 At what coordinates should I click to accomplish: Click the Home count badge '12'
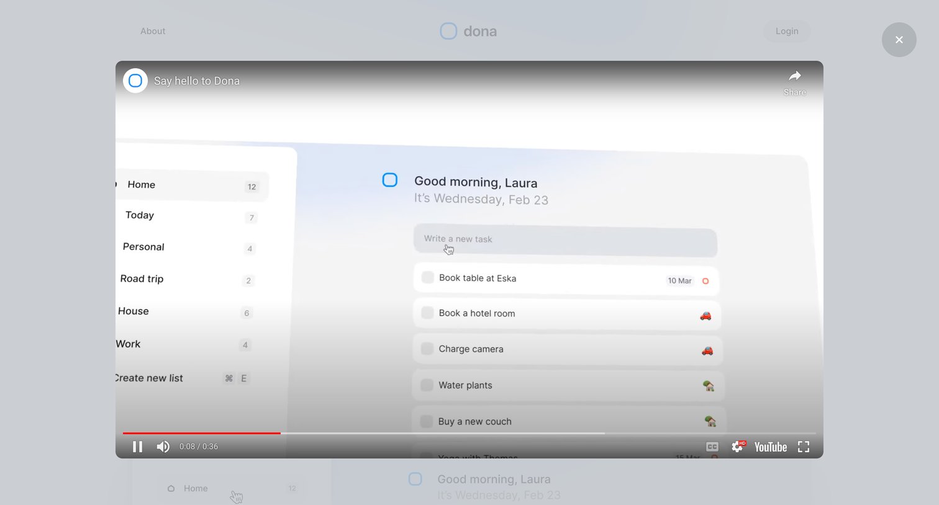(252, 187)
